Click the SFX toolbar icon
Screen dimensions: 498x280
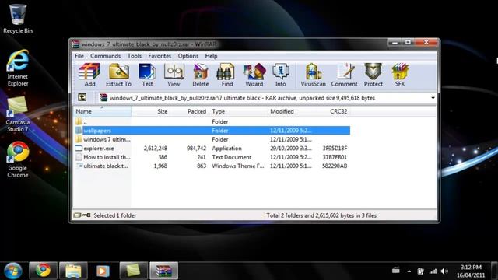pos(399,75)
